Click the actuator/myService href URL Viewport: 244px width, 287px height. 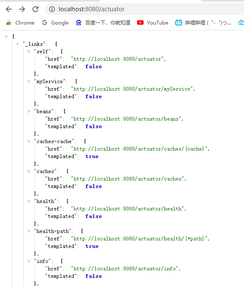132,89
